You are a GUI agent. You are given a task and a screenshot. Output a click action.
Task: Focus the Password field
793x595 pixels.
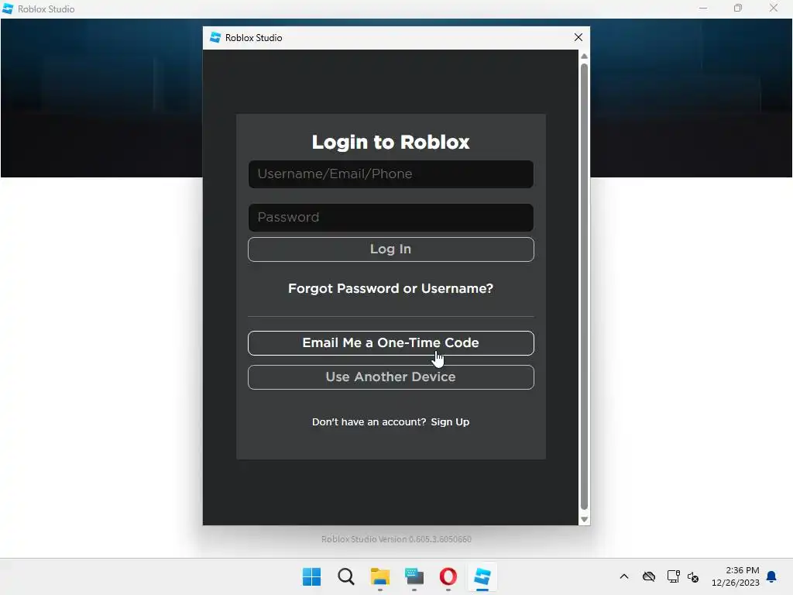pos(390,218)
